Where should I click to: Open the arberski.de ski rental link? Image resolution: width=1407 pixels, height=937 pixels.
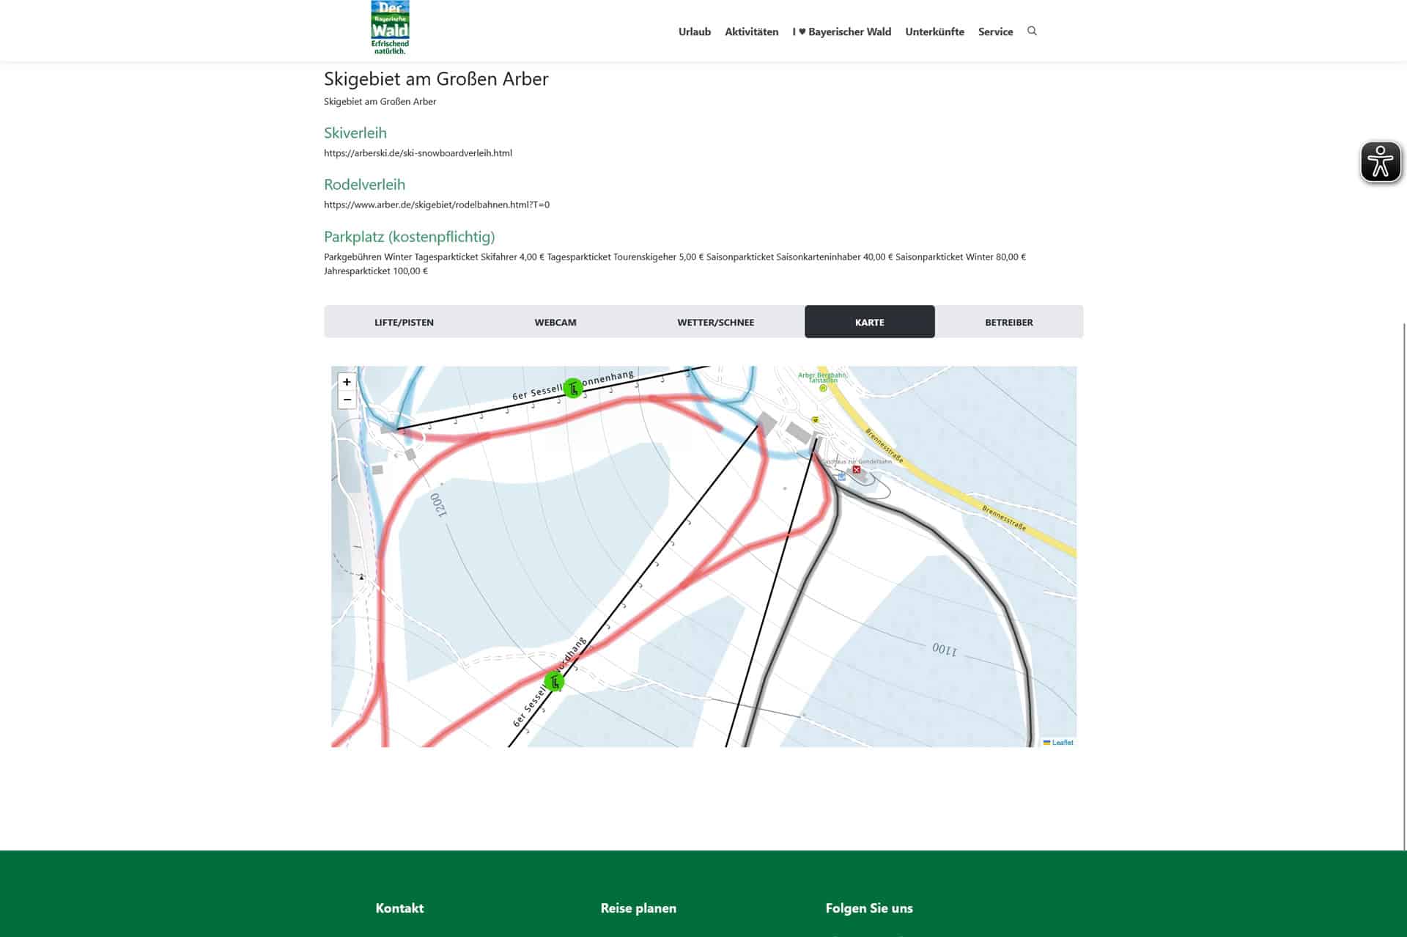point(418,153)
